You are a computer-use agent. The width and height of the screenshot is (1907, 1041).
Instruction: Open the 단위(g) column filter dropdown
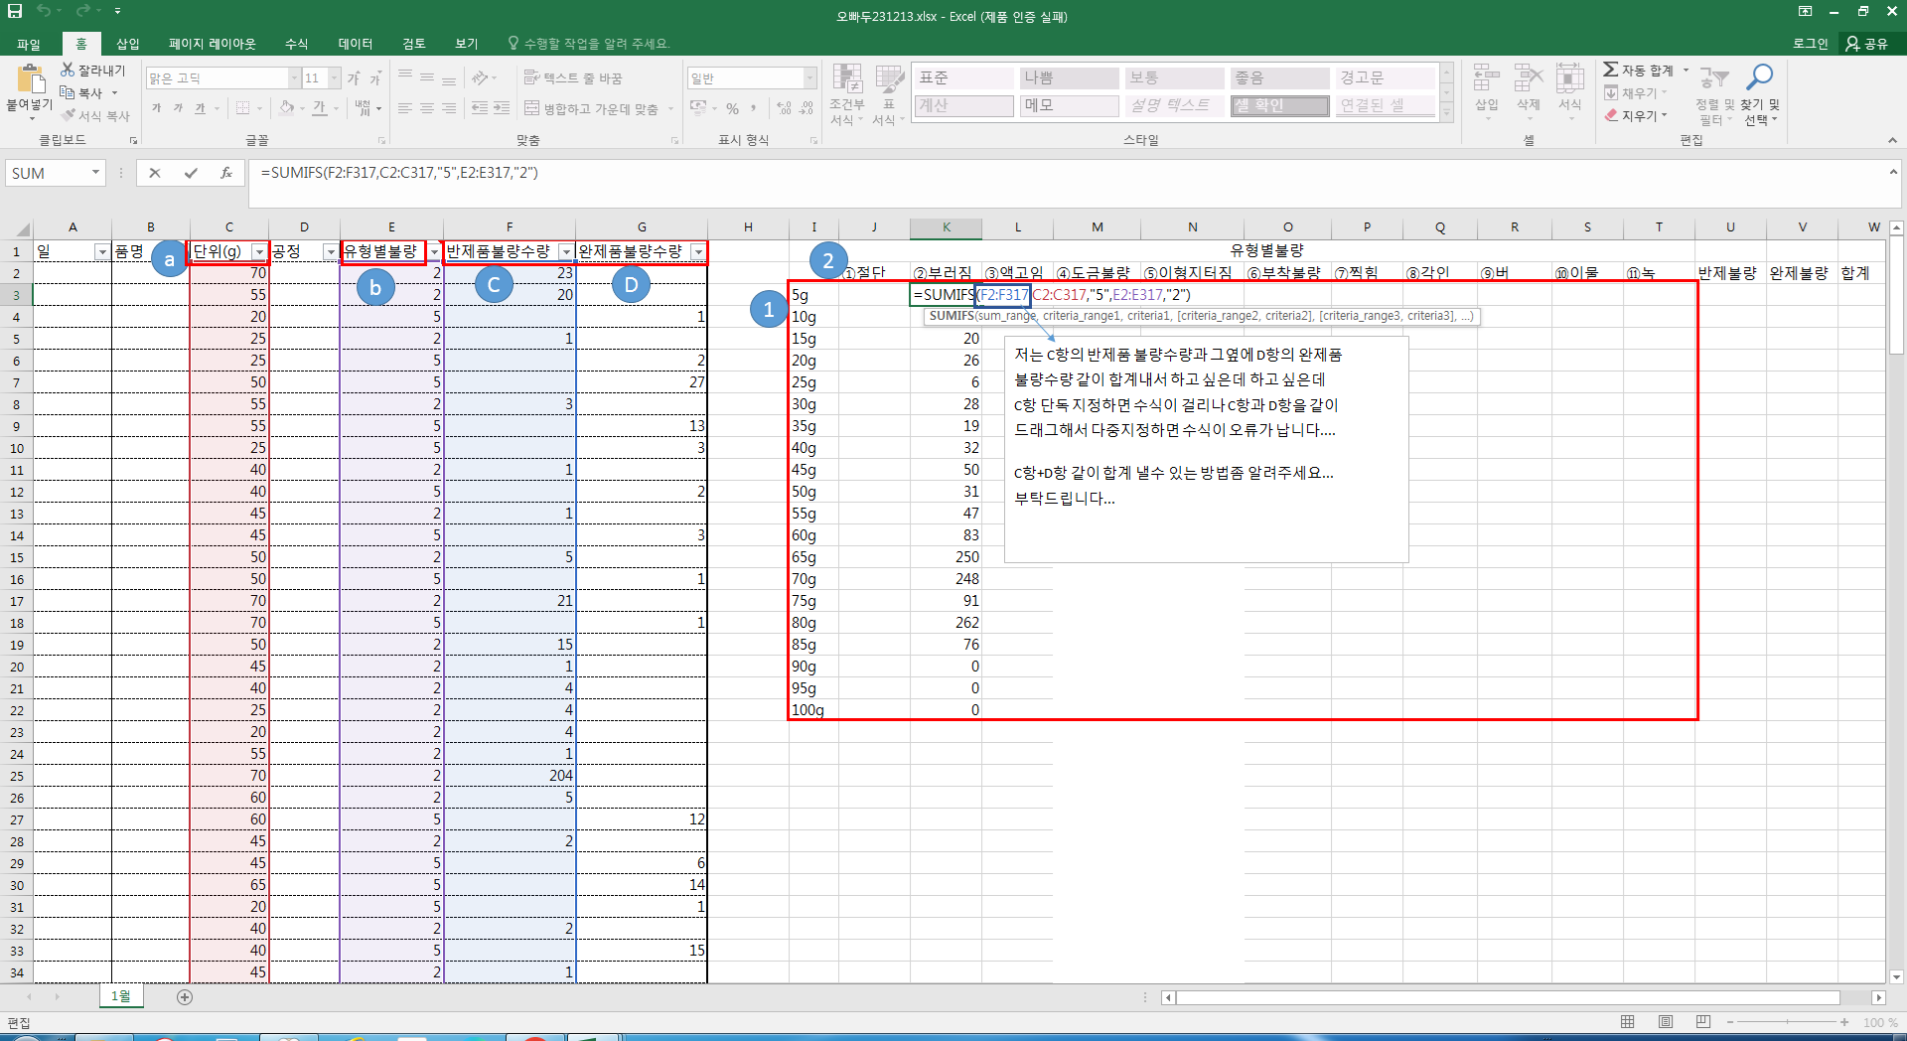point(259,252)
